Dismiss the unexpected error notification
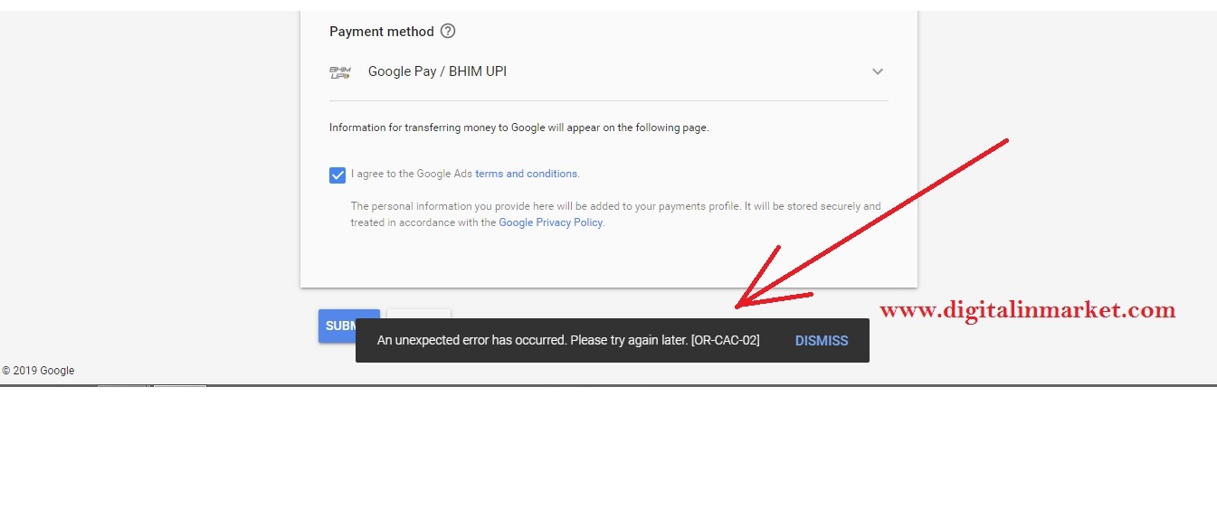The height and width of the screenshot is (510, 1217). (822, 341)
